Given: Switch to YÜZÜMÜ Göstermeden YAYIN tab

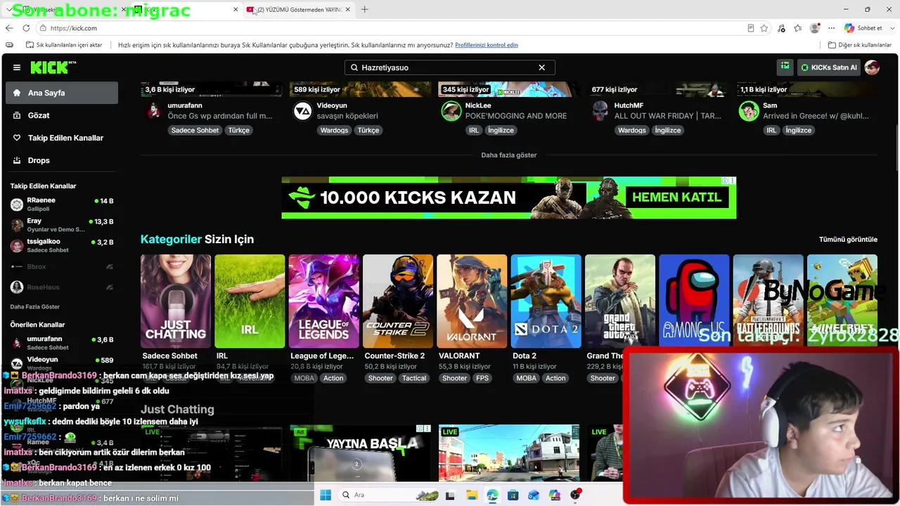Looking at the screenshot, I should (299, 9).
